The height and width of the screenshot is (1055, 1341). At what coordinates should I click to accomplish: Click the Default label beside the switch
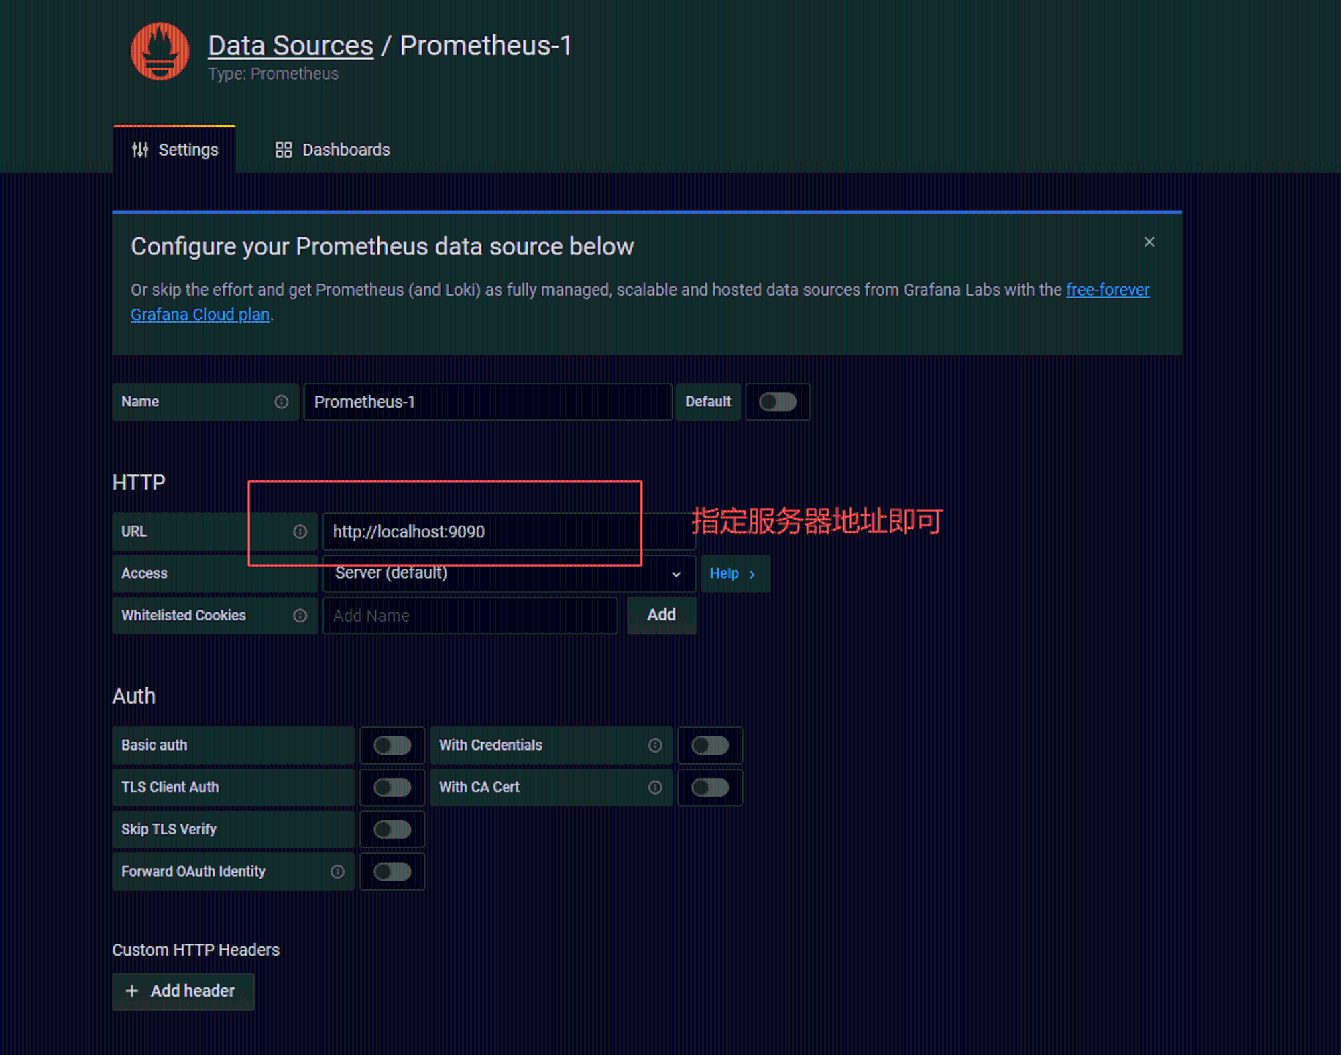click(708, 402)
